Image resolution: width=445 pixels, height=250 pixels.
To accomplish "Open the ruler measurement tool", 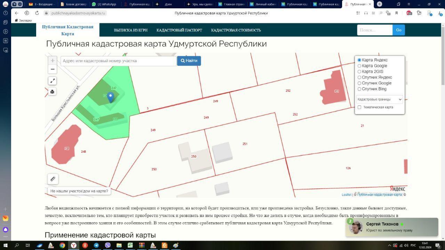I will click(53, 179).
